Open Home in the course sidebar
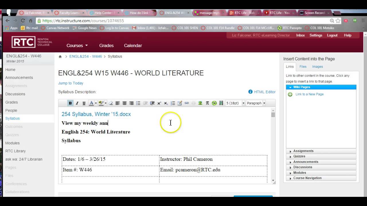 pyautogui.click(x=10, y=70)
